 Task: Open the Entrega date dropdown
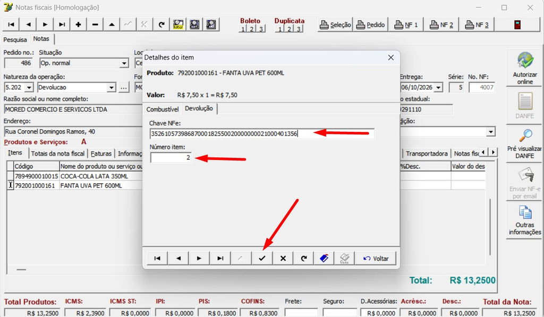click(438, 88)
